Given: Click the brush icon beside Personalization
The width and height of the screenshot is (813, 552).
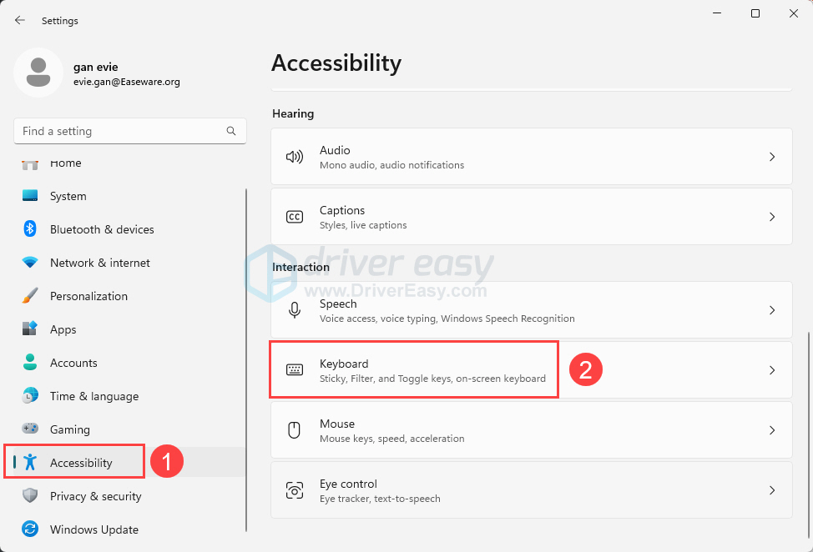Looking at the screenshot, I should pyautogui.click(x=29, y=296).
